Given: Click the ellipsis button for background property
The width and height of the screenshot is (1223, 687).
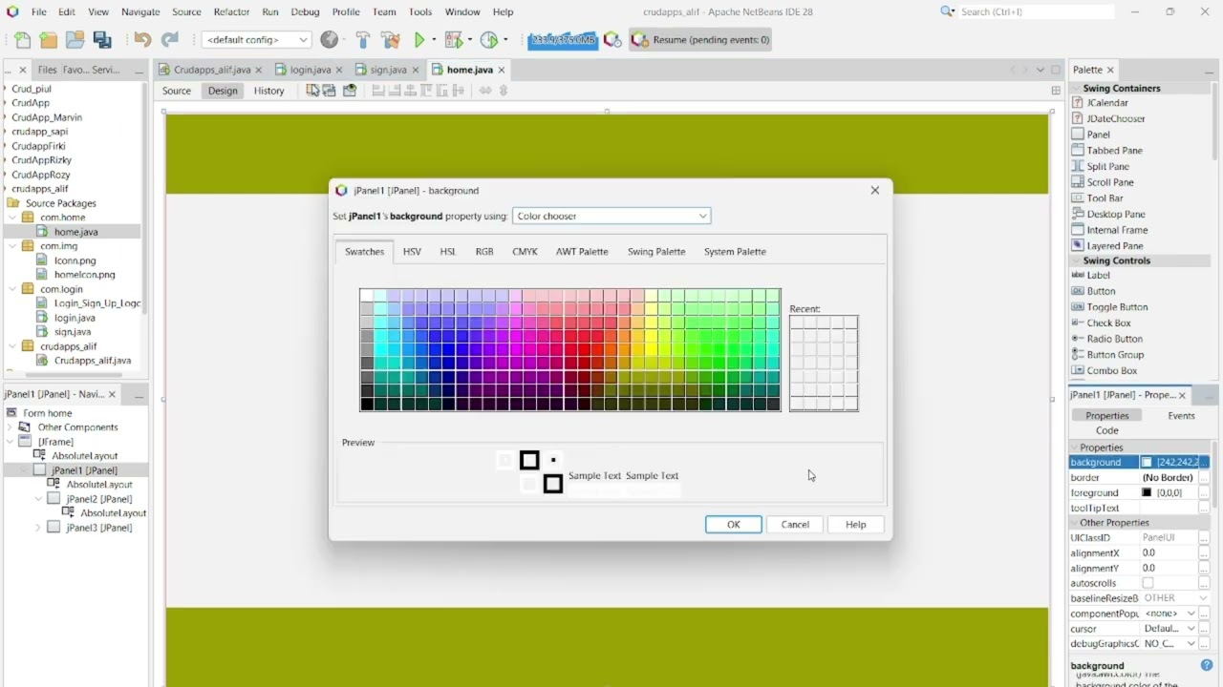Looking at the screenshot, I should coord(1204,462).
